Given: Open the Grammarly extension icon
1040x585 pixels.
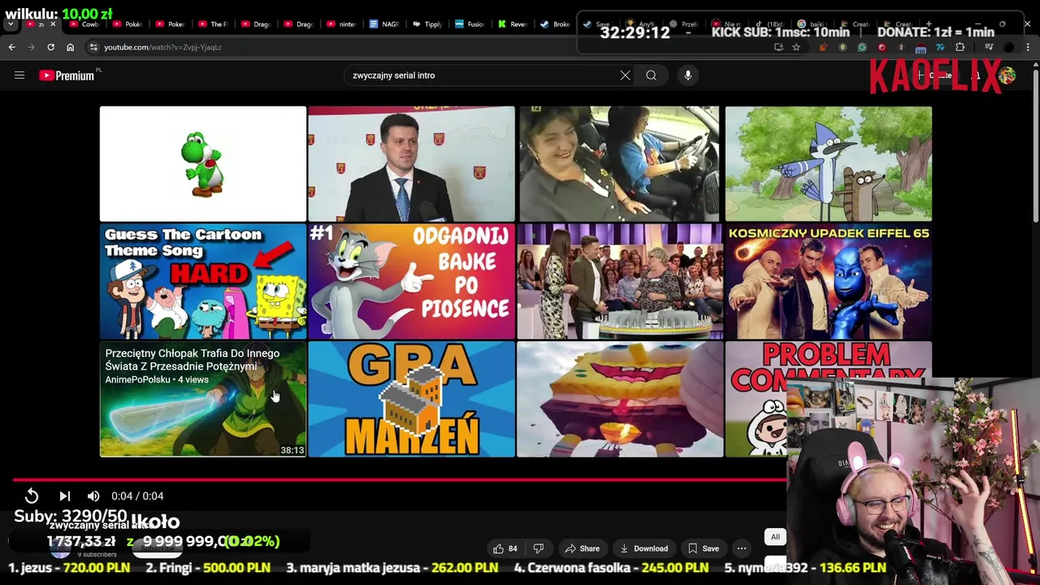Looking at the screenshot, I should click(x=862, y=47).
